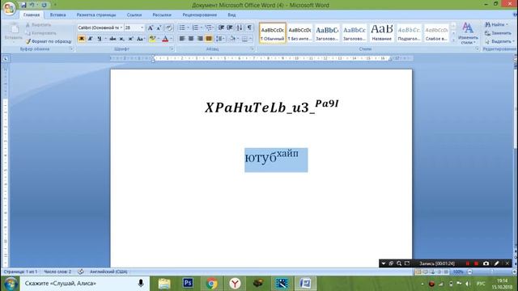This screenshot has height=291, width=518.
Task: Switch to the Разметка страницы tab
Action: tap(96, 15)
